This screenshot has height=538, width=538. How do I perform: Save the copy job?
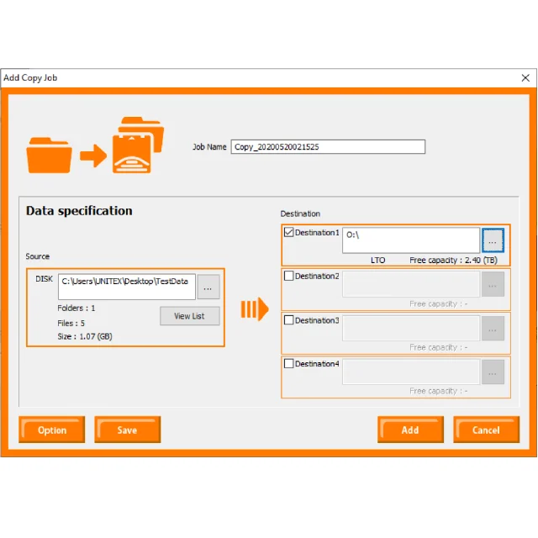coord(127,430)
